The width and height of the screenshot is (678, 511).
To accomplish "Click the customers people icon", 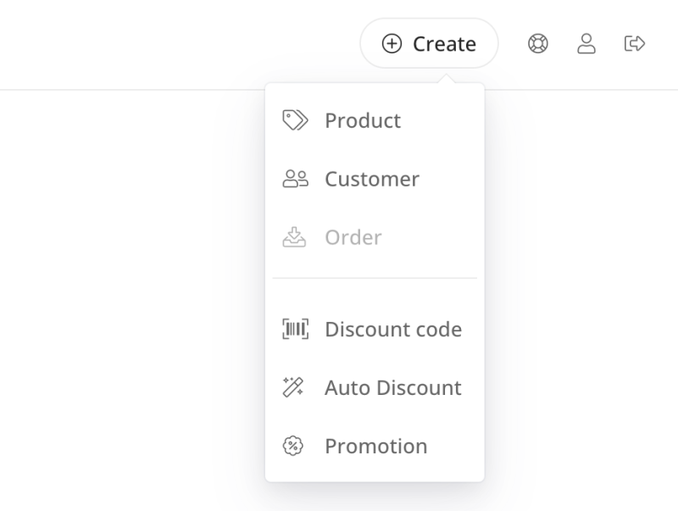I will (295, 179).
